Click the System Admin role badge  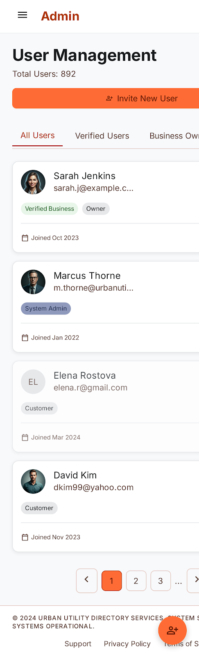pos(46,308)
